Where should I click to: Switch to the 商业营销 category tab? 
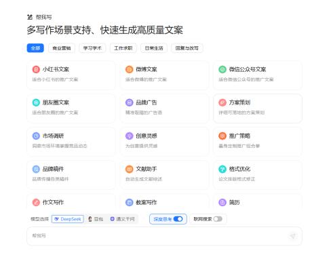pyautogui.click(x=62, y=48)
